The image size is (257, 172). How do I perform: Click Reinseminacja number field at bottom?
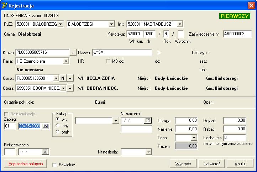click(x=10, y=152)
